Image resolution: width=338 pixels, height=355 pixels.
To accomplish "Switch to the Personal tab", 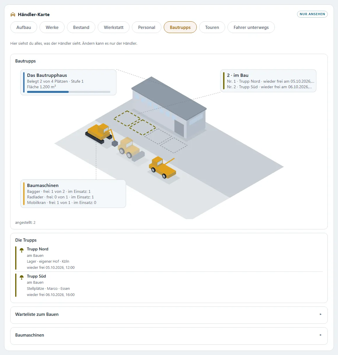I will point(146,27).
